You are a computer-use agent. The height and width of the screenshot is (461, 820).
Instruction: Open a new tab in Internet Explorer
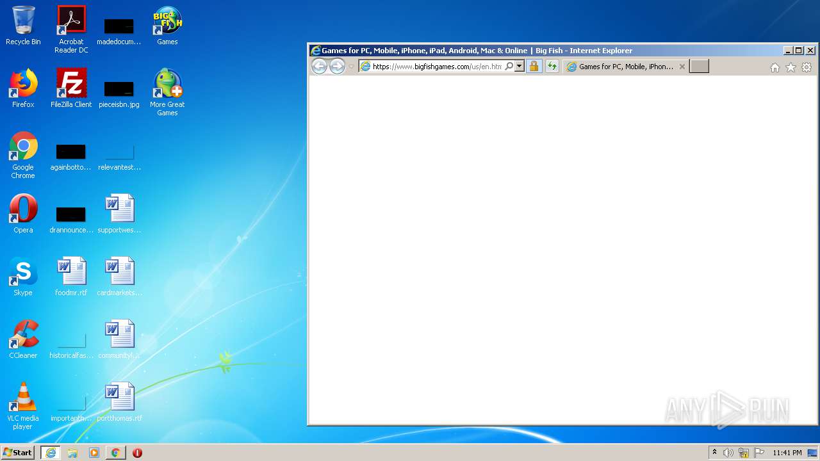pyautogui.click(x=699, y=67)
